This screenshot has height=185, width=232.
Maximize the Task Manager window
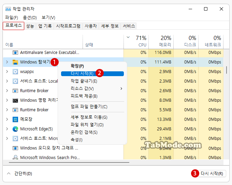pos(206,9)
